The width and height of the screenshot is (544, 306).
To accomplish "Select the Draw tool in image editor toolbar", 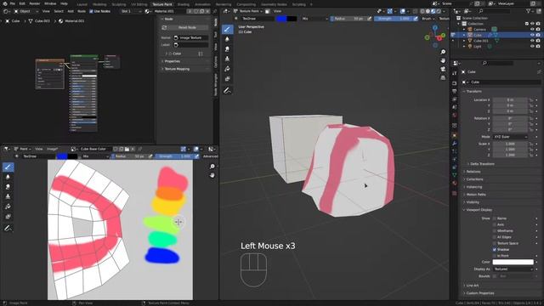I will pyautogui.click(x=8, y=167).
